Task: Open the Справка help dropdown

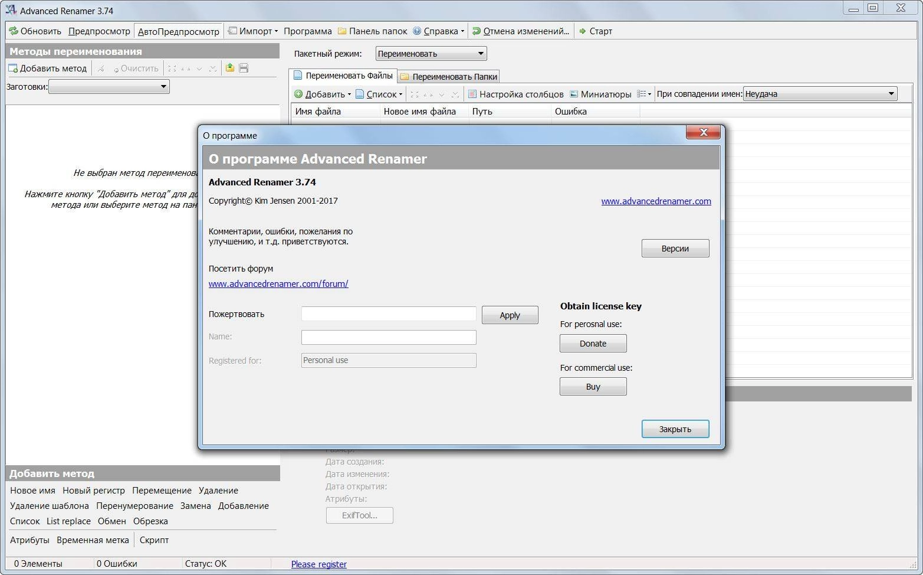Action: (438, 31)
